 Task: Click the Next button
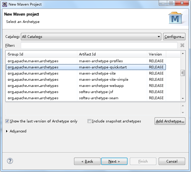pyautogui.click(x=114, y=161)
